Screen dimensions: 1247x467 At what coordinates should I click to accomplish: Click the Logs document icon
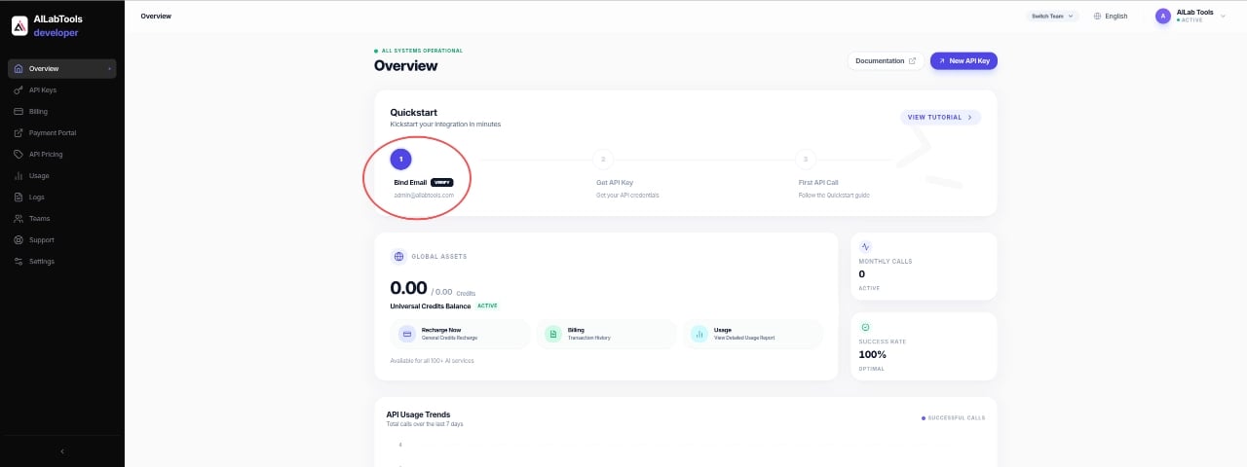coord(19,198)
